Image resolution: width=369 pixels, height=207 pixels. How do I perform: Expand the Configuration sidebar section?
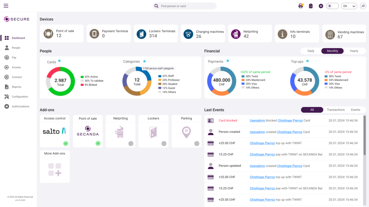pos(20,97)
